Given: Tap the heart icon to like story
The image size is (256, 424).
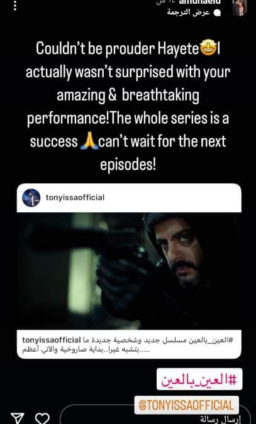Looking at the screenshot, I should click(x=43, y=418).
